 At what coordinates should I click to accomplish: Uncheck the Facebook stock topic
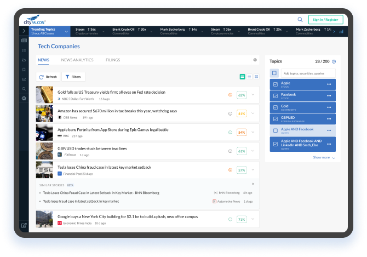click(276, 96)
